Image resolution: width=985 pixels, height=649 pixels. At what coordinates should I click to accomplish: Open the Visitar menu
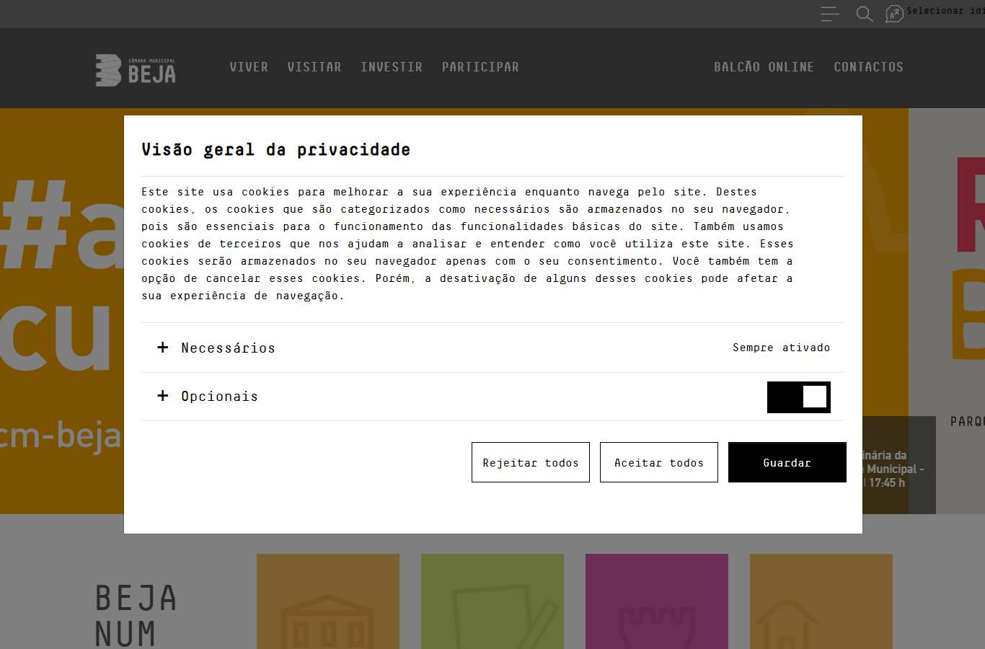pos(314,67)
